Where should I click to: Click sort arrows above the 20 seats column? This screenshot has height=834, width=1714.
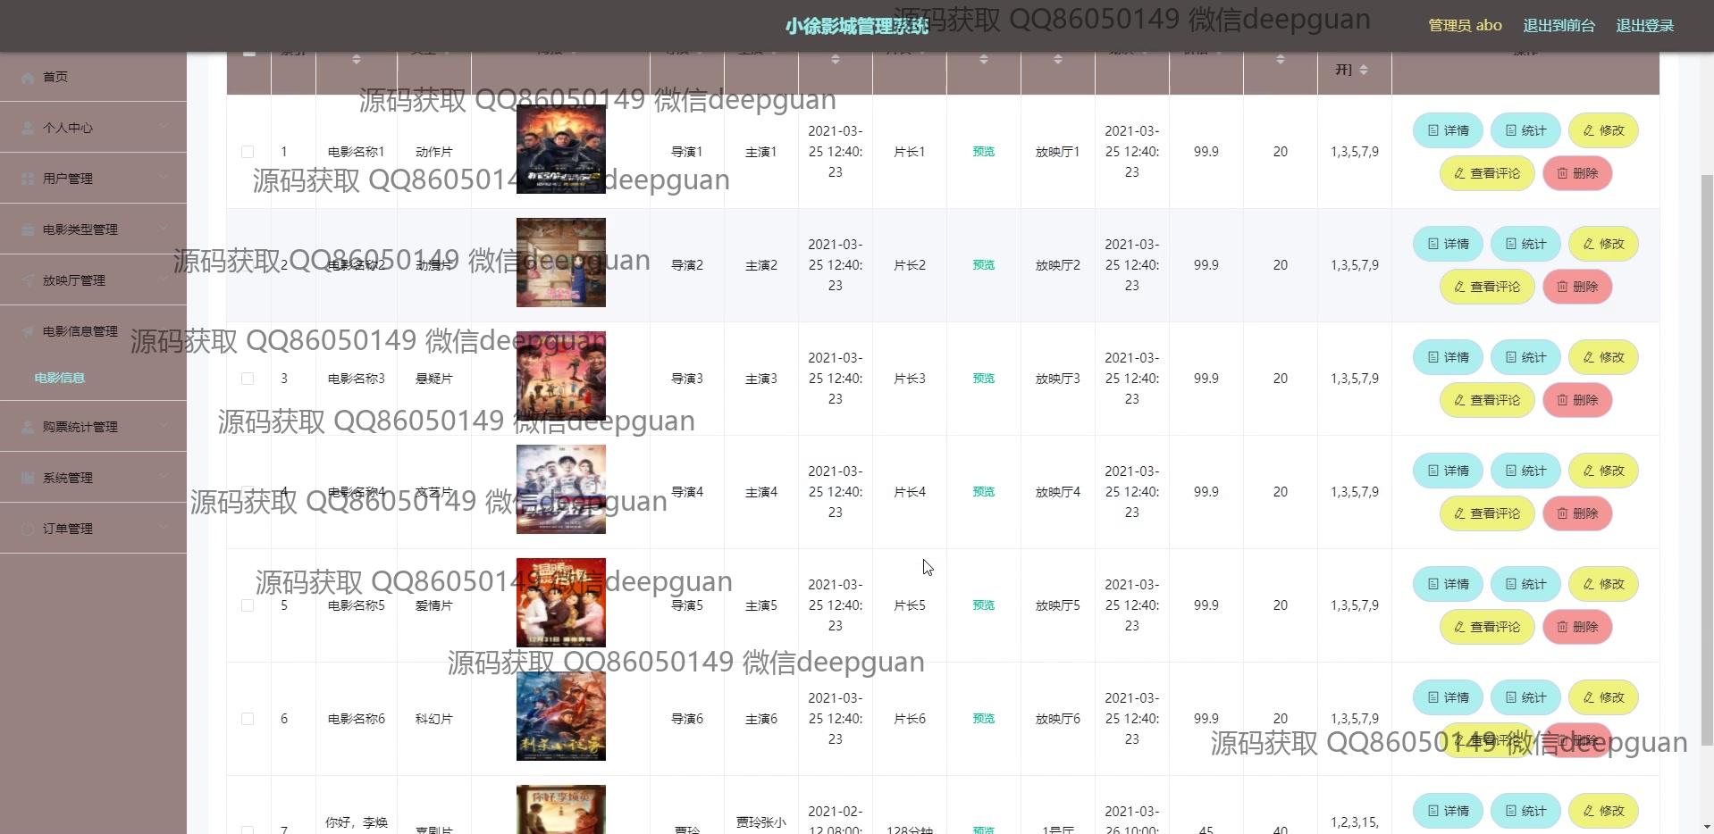1280,59
